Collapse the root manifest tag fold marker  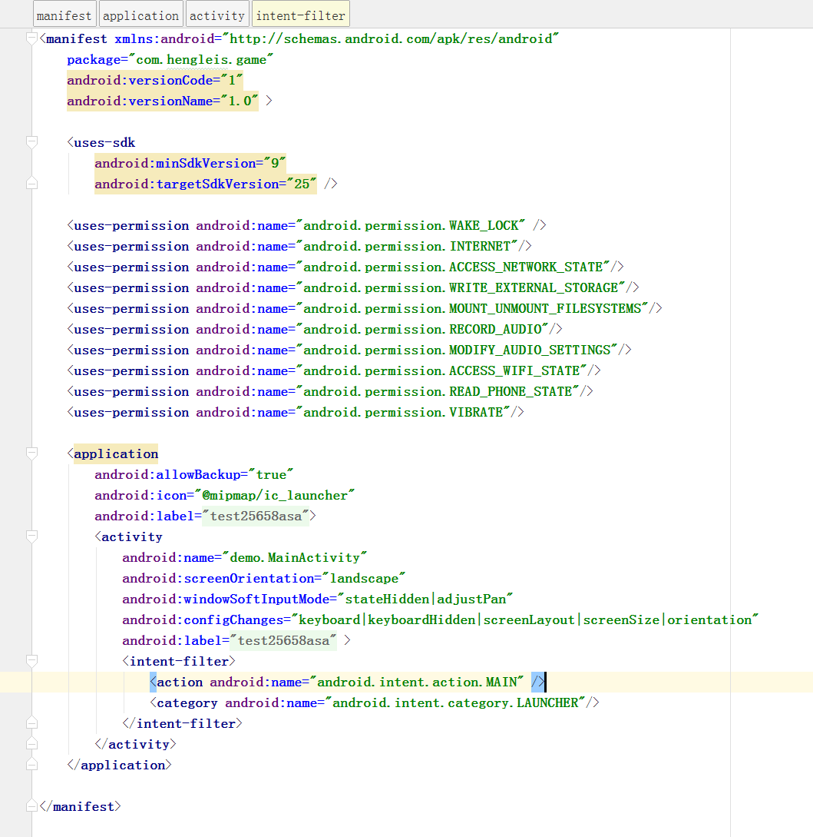click(x=31, y=38)
